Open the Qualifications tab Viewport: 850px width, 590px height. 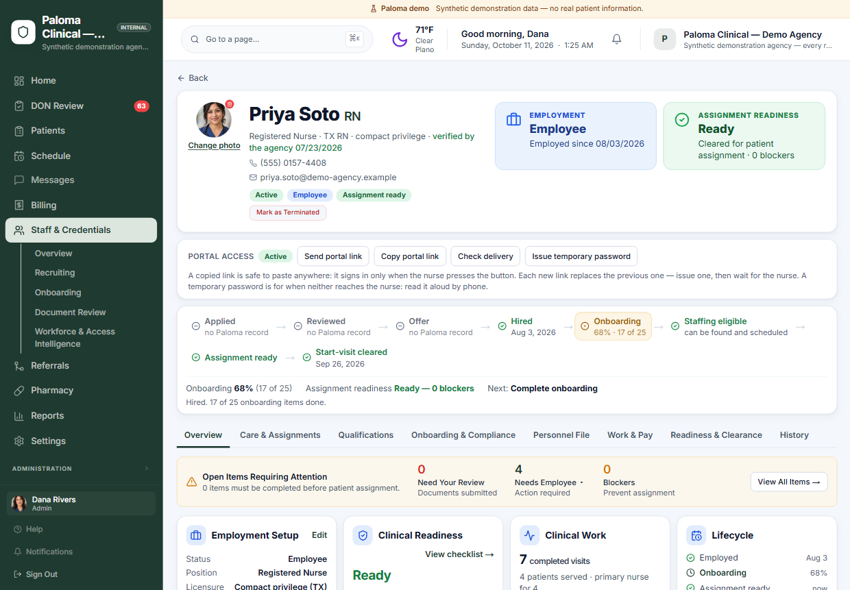click(x=366, y=435)
